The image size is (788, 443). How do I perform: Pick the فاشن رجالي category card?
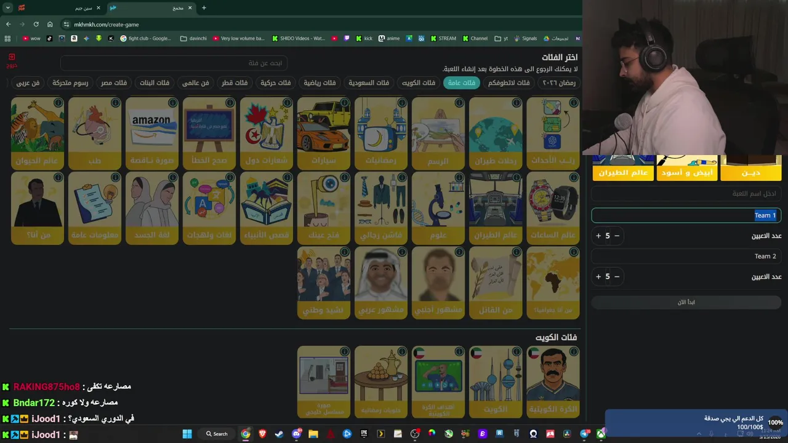(x=381, y=208)
